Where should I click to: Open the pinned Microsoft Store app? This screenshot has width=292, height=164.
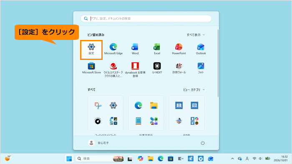click(91, 68)
